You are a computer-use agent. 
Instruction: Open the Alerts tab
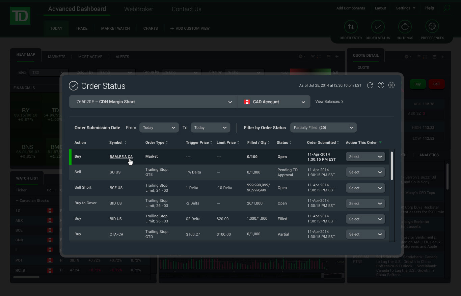[x=123, y=57]
